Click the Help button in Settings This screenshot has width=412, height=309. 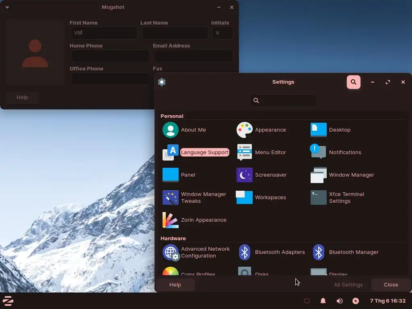point(175,284)
